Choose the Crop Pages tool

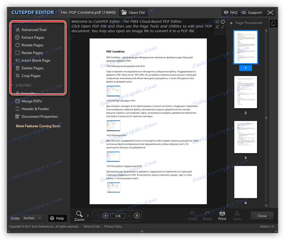[28, 76]
